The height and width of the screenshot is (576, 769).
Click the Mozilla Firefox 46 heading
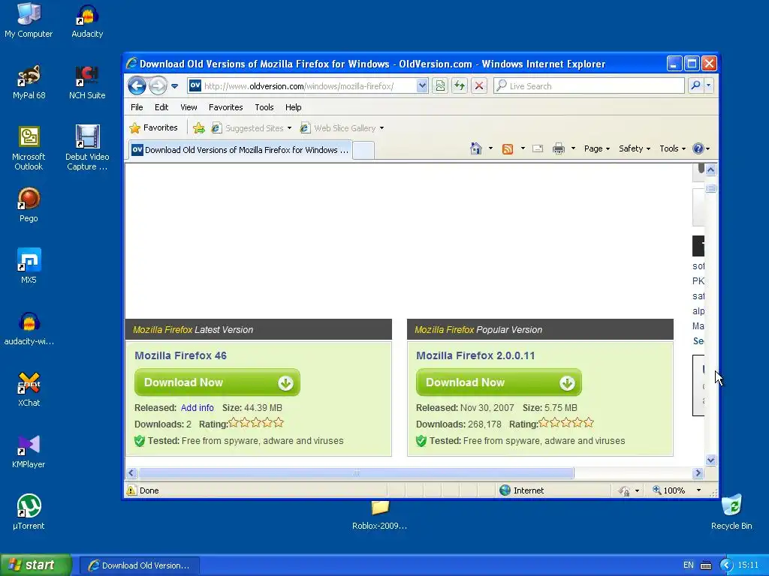pos(180,355)
